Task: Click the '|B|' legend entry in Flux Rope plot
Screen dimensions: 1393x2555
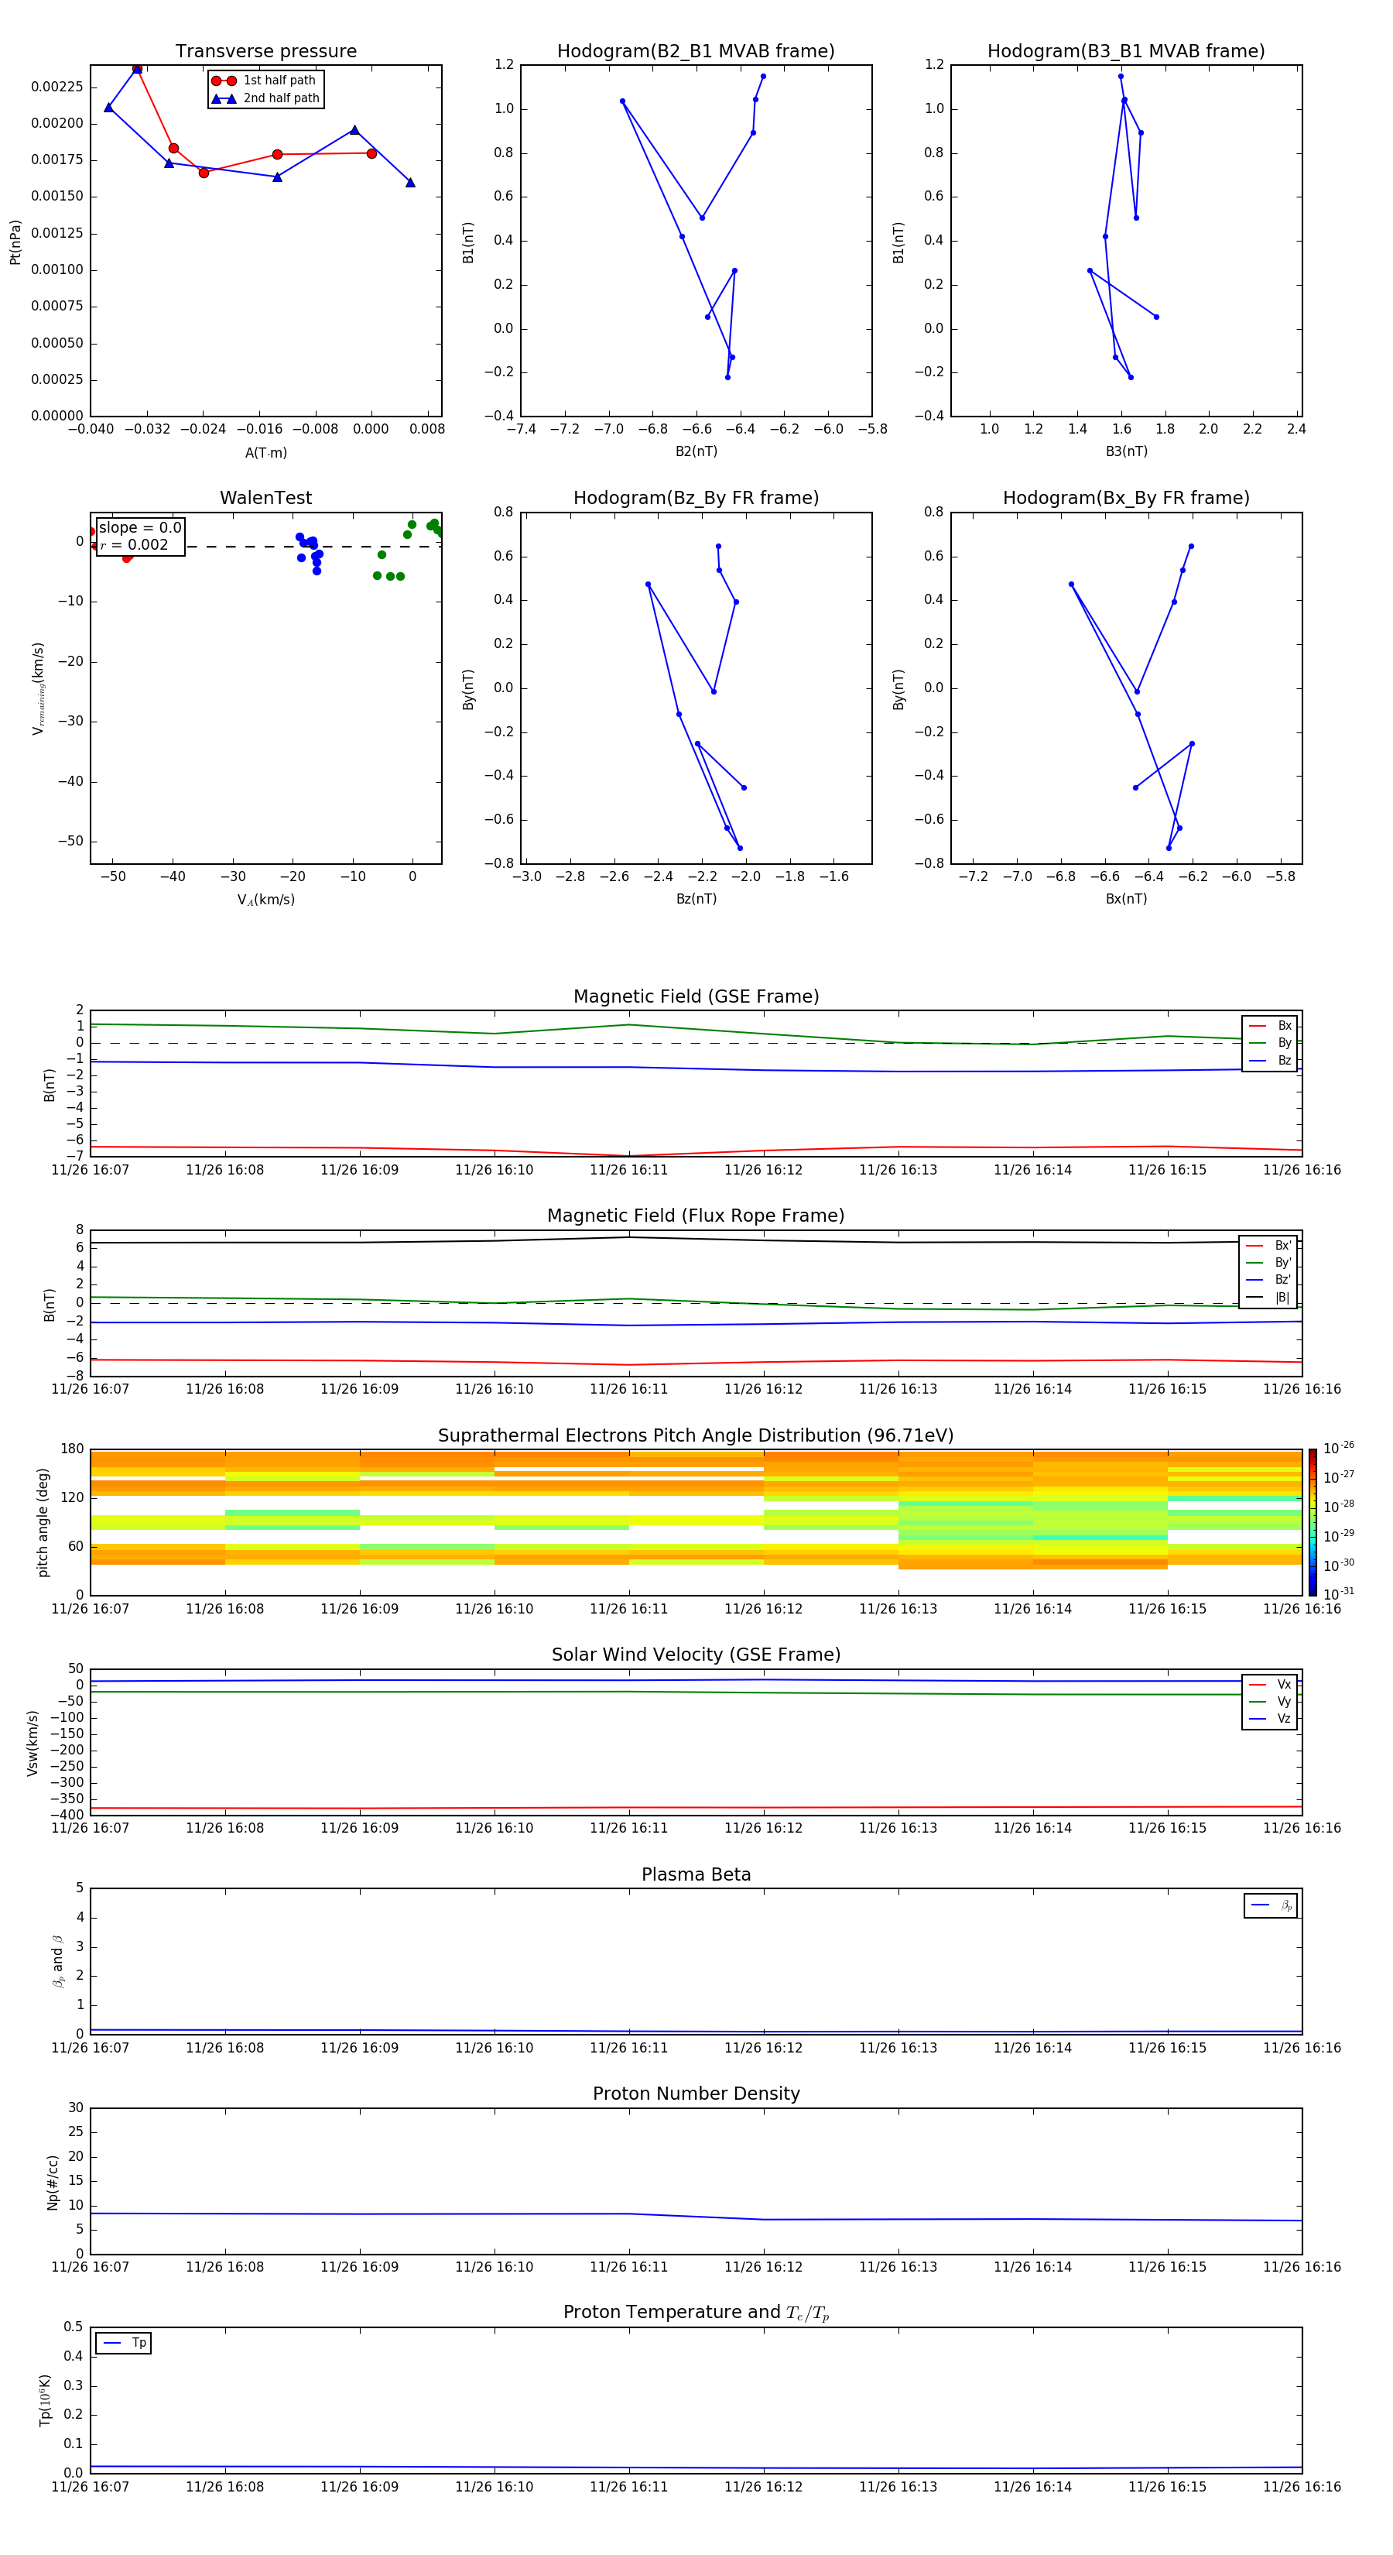Action: 1268,1298
